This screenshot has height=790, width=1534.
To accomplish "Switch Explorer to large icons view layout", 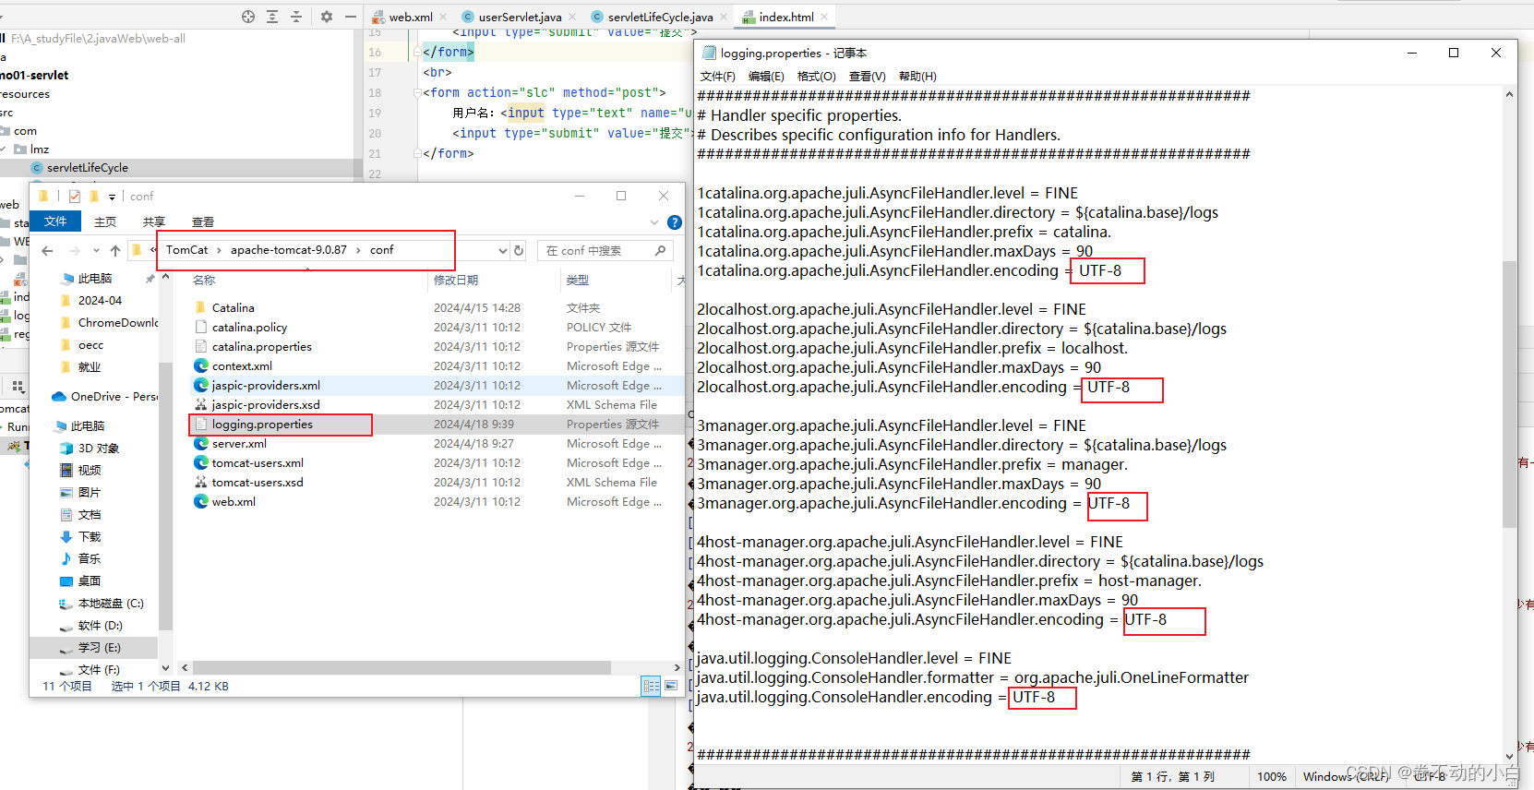I will pyautogui.click(x=671, y=686).
